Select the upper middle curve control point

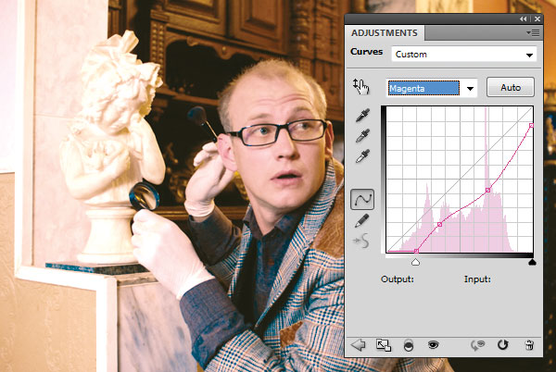(488, 191)
